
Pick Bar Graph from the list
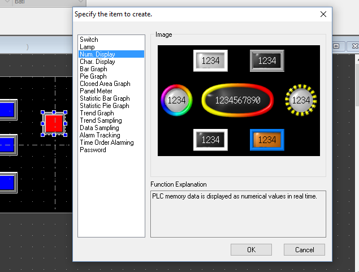tap(93, 69)
